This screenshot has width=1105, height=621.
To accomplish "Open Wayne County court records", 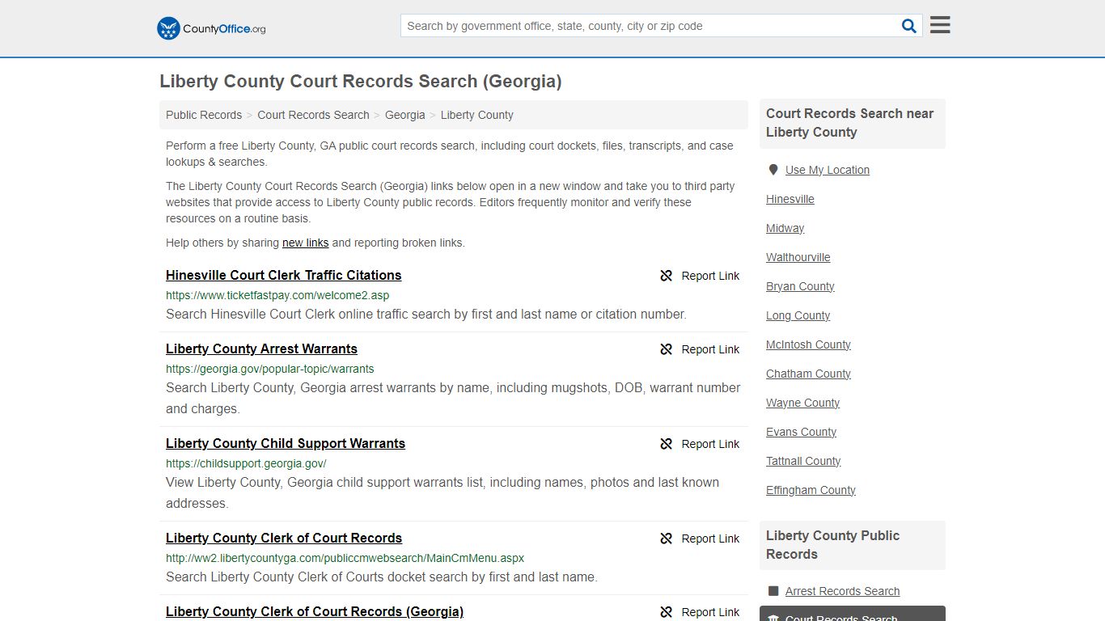I will pyautogui.click(x=802, y=403).
